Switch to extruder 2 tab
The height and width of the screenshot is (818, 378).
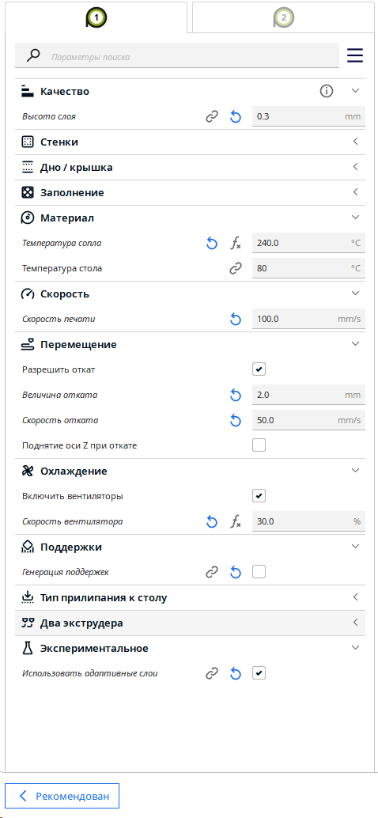[283, 17]
